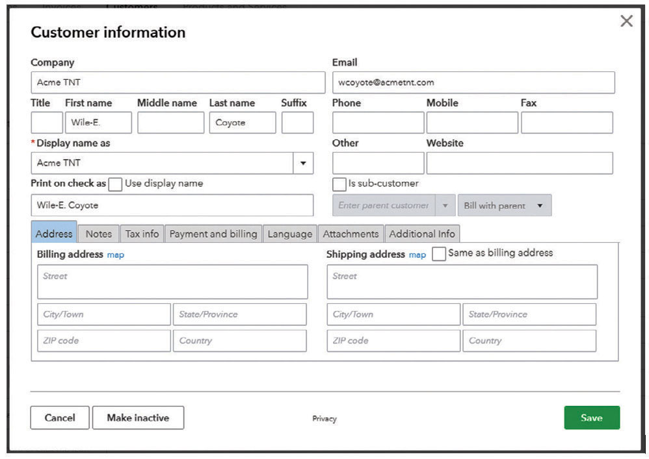Close the Customer information dialog
649x459 pixels.
[626, 21]
